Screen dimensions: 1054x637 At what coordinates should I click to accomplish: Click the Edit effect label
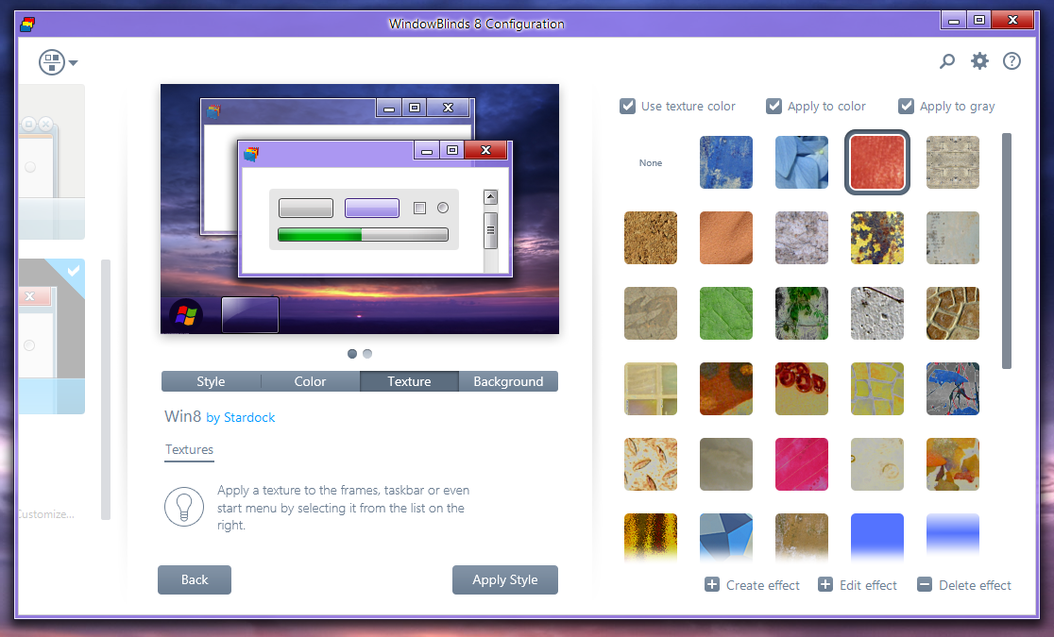point(868,585)
